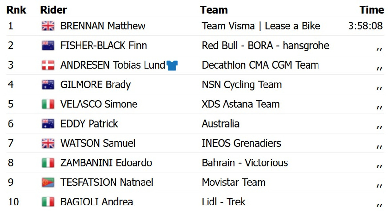Click the British flag beside Samuel Watson

pos(48,143)
